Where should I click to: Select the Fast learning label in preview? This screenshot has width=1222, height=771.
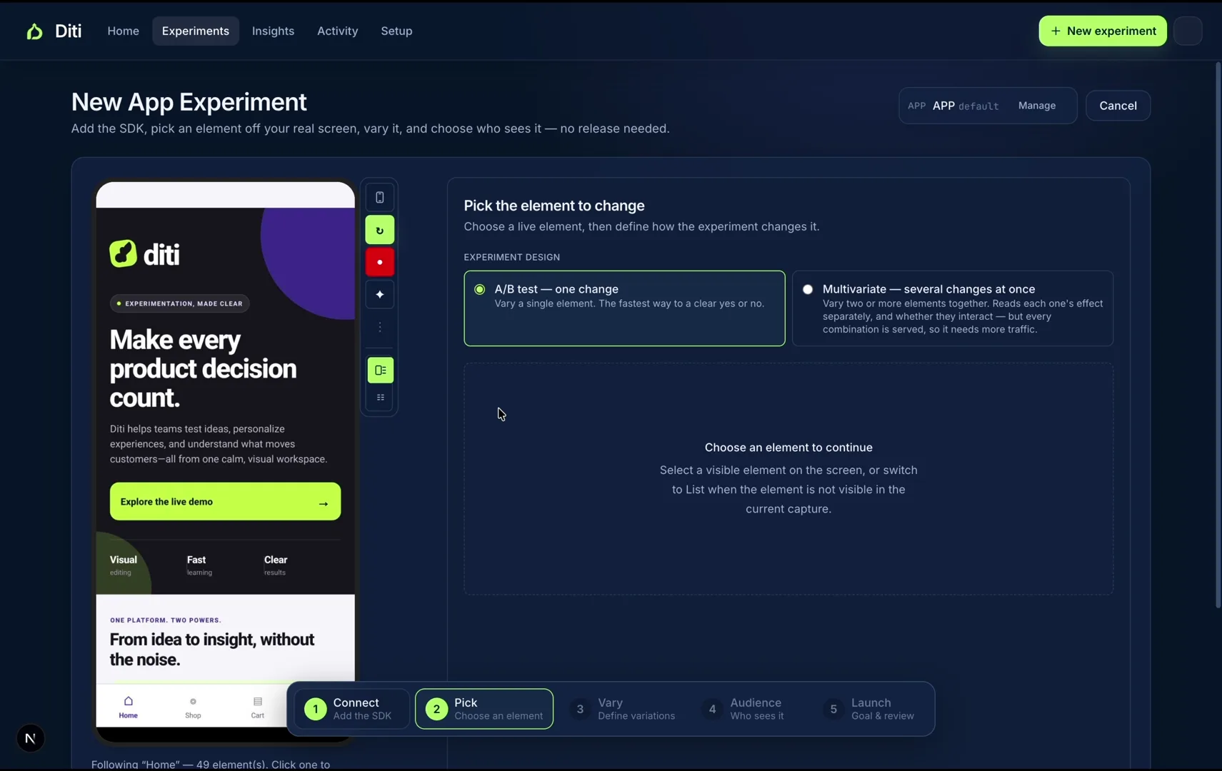click(199, 565)
